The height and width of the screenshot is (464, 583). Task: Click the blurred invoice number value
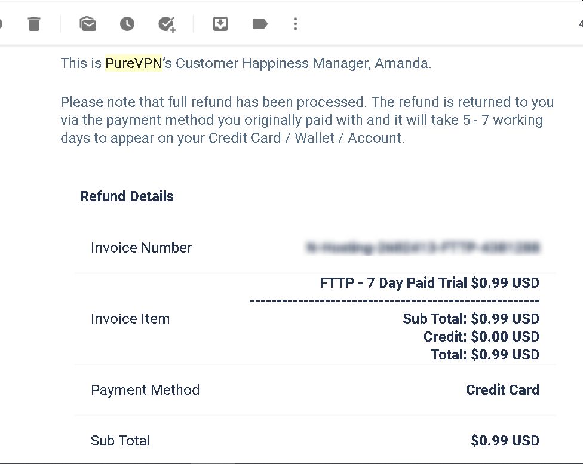point(422,248)
